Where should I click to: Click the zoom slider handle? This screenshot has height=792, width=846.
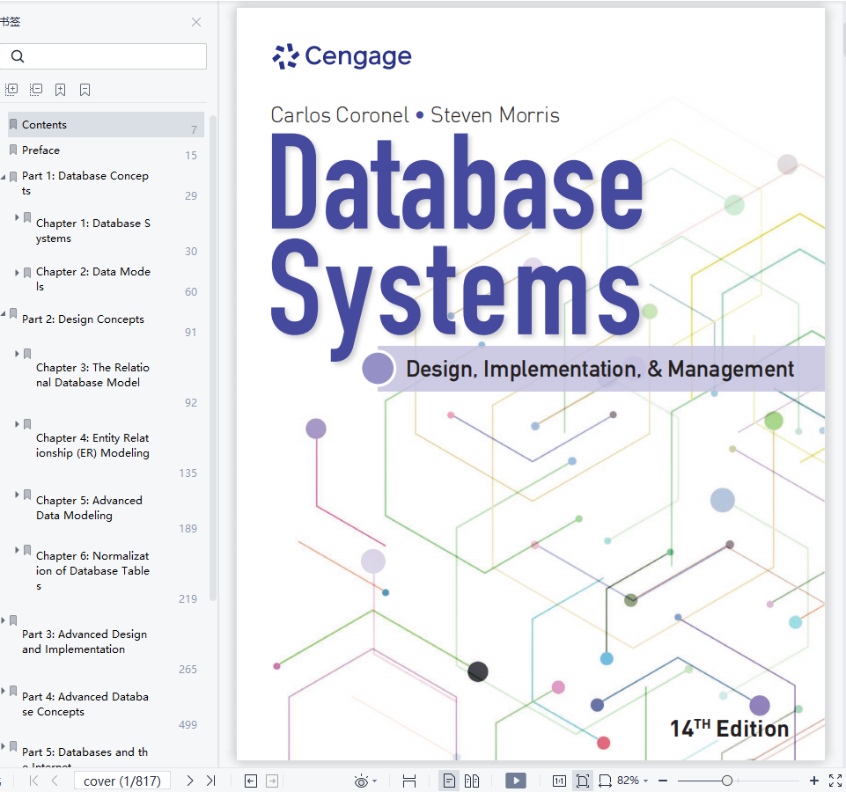tap(727, 781)
